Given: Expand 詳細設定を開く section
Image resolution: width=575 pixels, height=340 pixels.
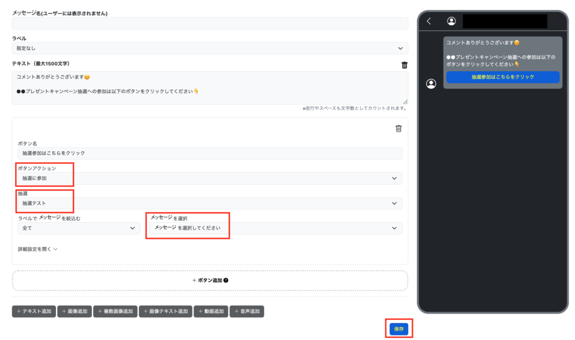Looking at the screenshot, I should tap(38, 249).
